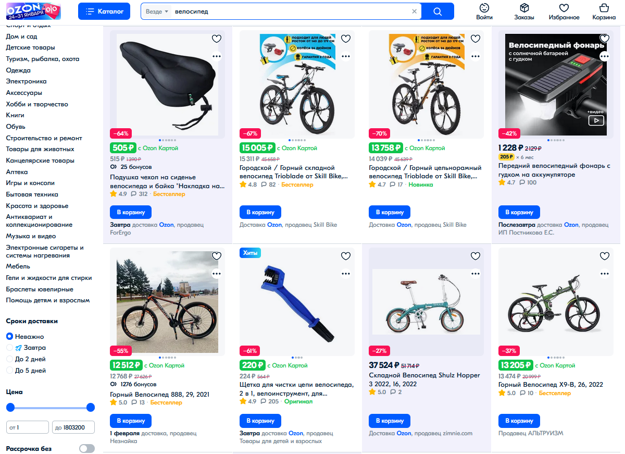The width and height of the screenshot is (625, 454).
Task: Open three-dots menu on chain brush card
Action: coord(346,273)
